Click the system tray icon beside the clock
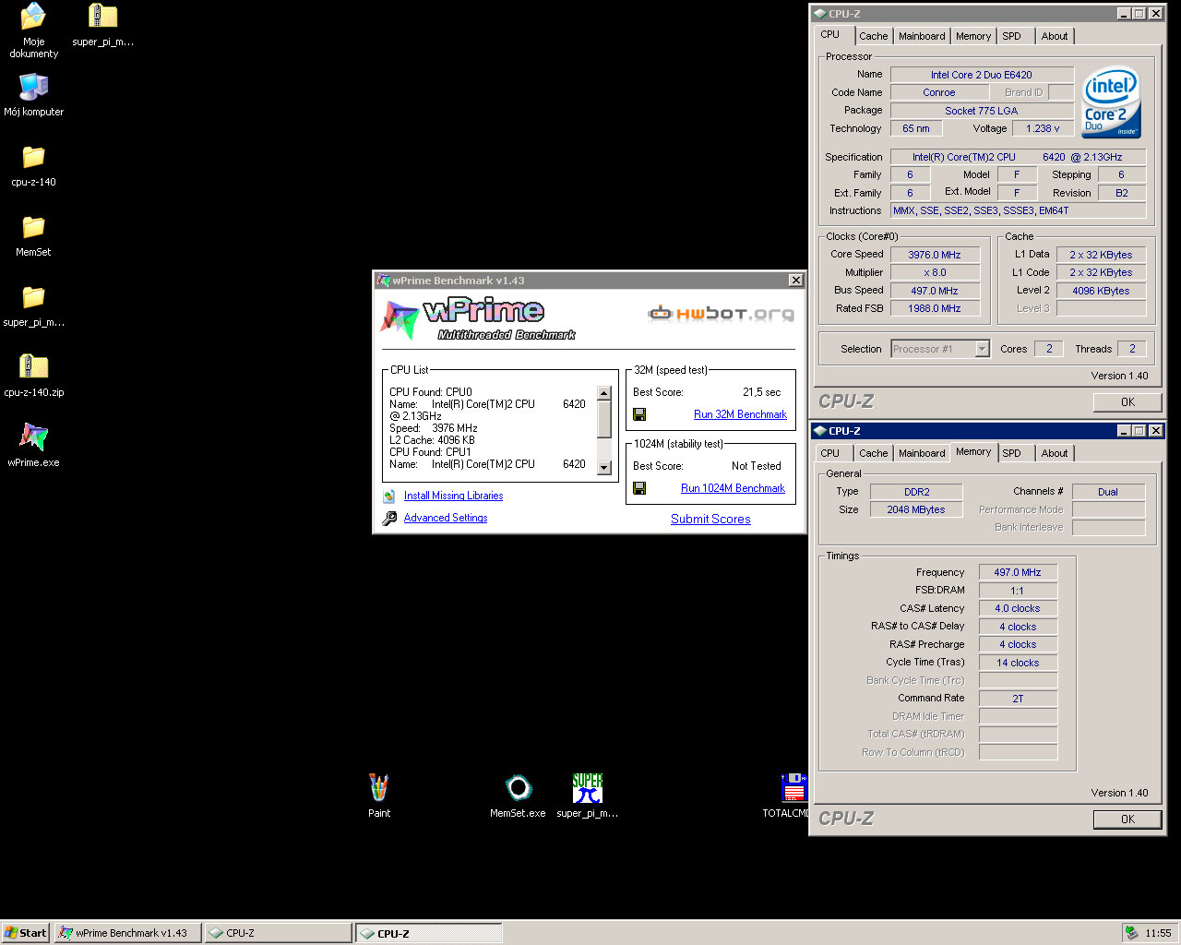This screenshot has height=945, width=1181. pos(1130,932)
